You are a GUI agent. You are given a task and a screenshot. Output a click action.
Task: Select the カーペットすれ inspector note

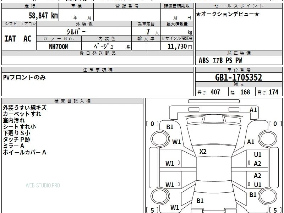coord(22,114)
